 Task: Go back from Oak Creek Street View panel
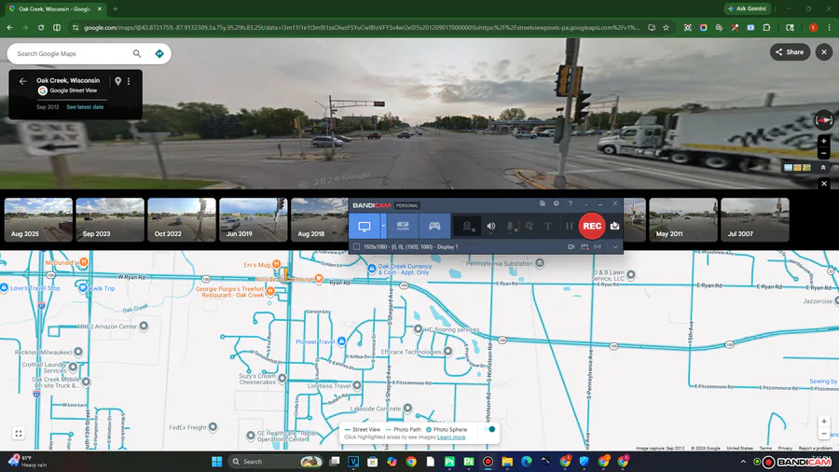pyautogui.click(x=22, y=81)
